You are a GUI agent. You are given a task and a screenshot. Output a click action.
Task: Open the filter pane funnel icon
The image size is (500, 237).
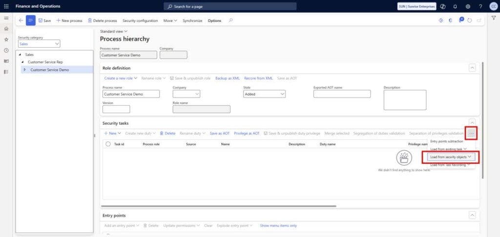[494, 18]
